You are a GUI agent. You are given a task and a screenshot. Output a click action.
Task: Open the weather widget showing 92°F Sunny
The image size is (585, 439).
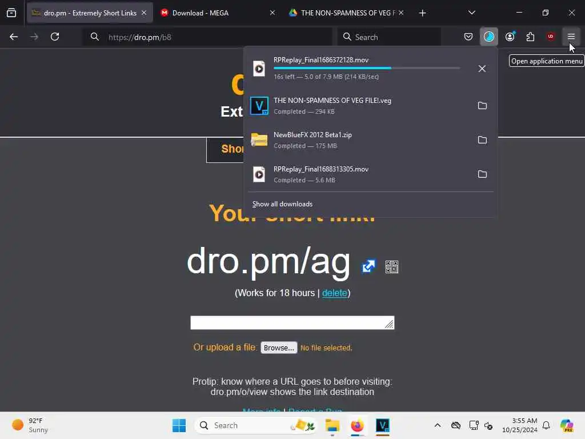tap(31, 425)
